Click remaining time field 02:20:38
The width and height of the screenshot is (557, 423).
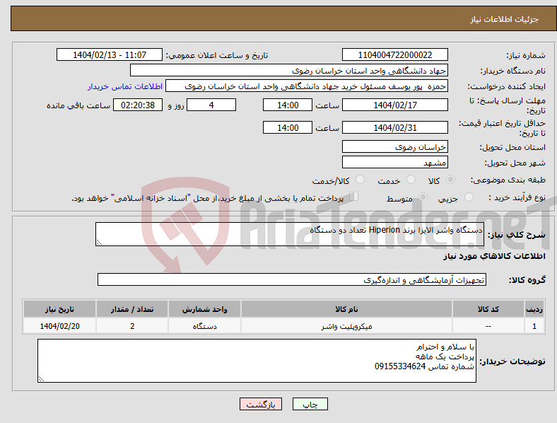138,105
